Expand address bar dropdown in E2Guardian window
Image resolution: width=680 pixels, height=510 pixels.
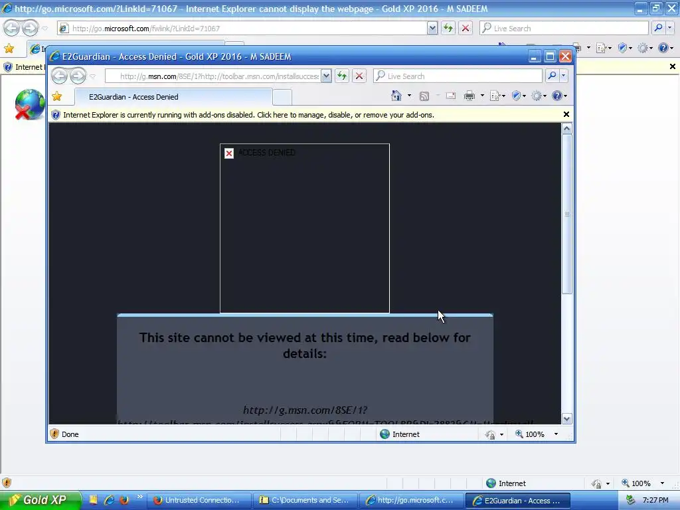click(x=326, y=76)
